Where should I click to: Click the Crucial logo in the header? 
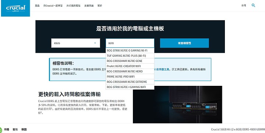pos(15,8)
